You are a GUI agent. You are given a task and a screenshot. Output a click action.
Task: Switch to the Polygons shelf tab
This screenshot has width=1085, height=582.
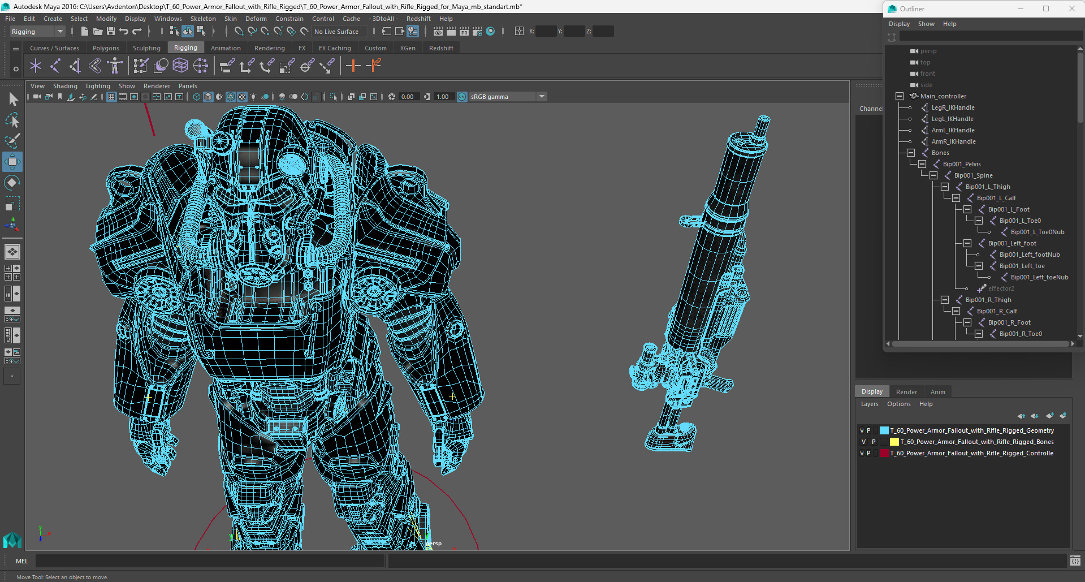click(x=106, y=48)
